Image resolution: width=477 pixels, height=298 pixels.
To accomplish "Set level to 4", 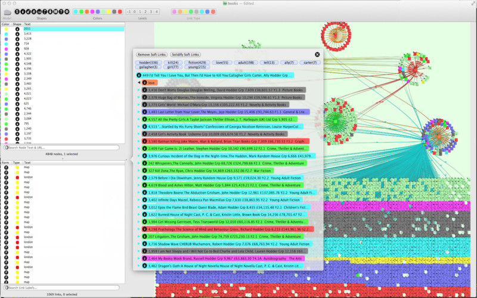I will pos(156,11).
